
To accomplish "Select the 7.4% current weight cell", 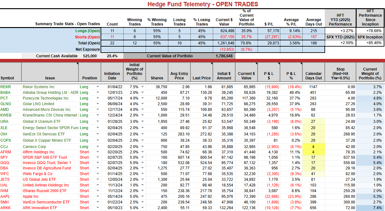I will (x=370, y=208).
